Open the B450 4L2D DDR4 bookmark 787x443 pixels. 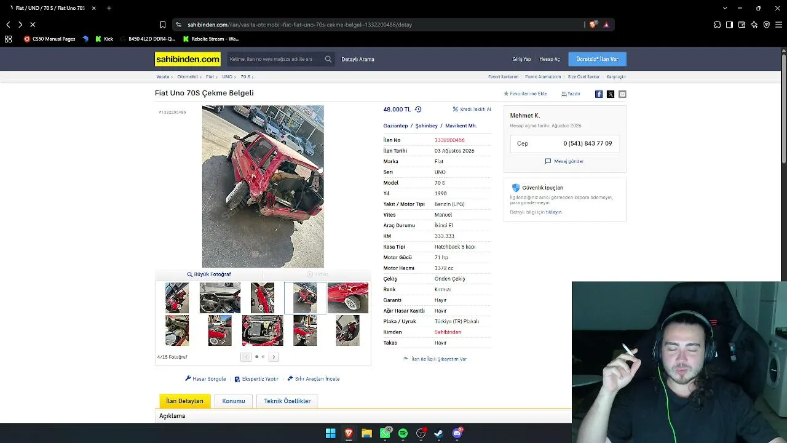148,39
